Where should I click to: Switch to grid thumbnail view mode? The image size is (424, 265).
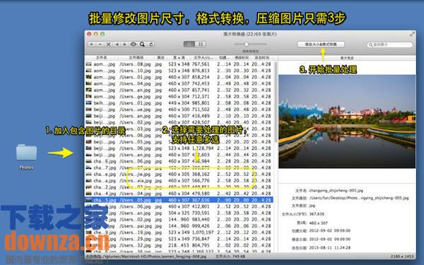(x=201, y=44)
